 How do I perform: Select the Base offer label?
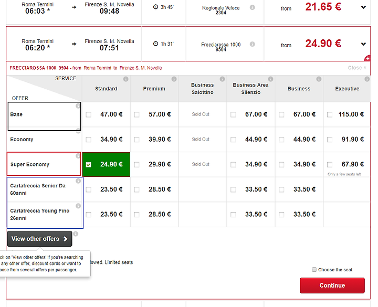click(16, 114)
